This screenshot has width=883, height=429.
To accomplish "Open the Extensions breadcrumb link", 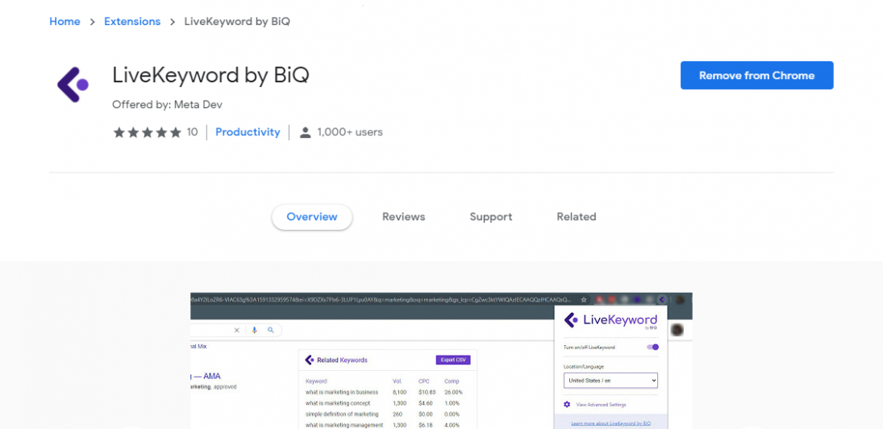I will [132, 22].
